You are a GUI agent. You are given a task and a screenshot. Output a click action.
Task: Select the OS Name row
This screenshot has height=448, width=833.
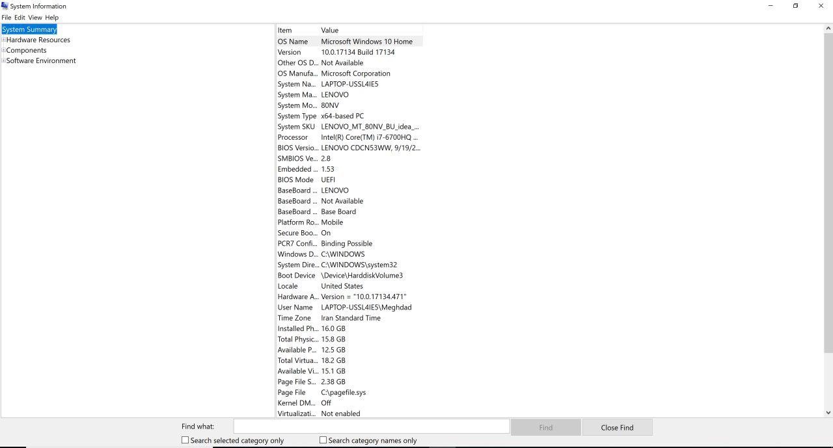(349, 41)
